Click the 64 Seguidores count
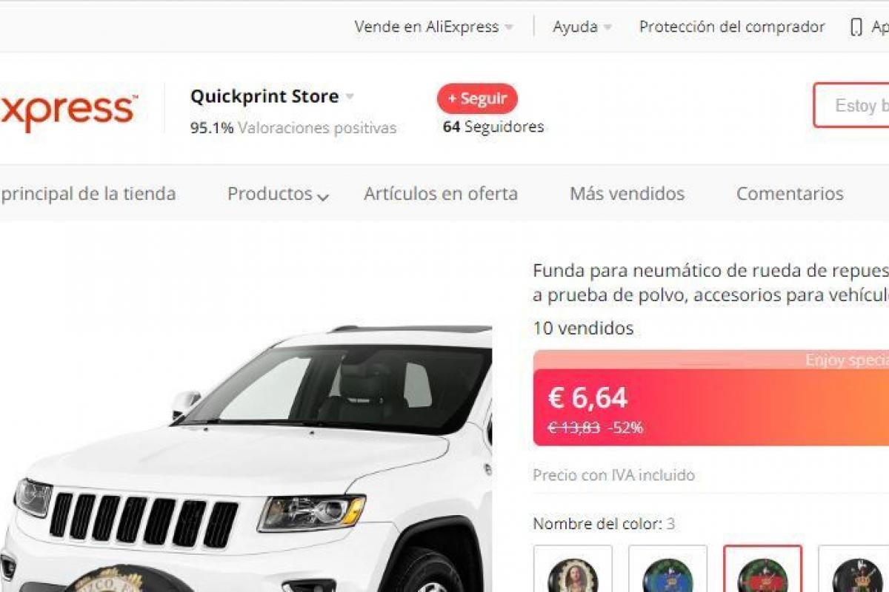This screenshot has width=889, height=592. coord(493,127)
